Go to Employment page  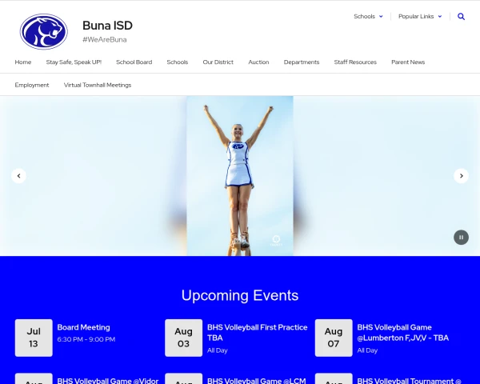coord(32,85)
